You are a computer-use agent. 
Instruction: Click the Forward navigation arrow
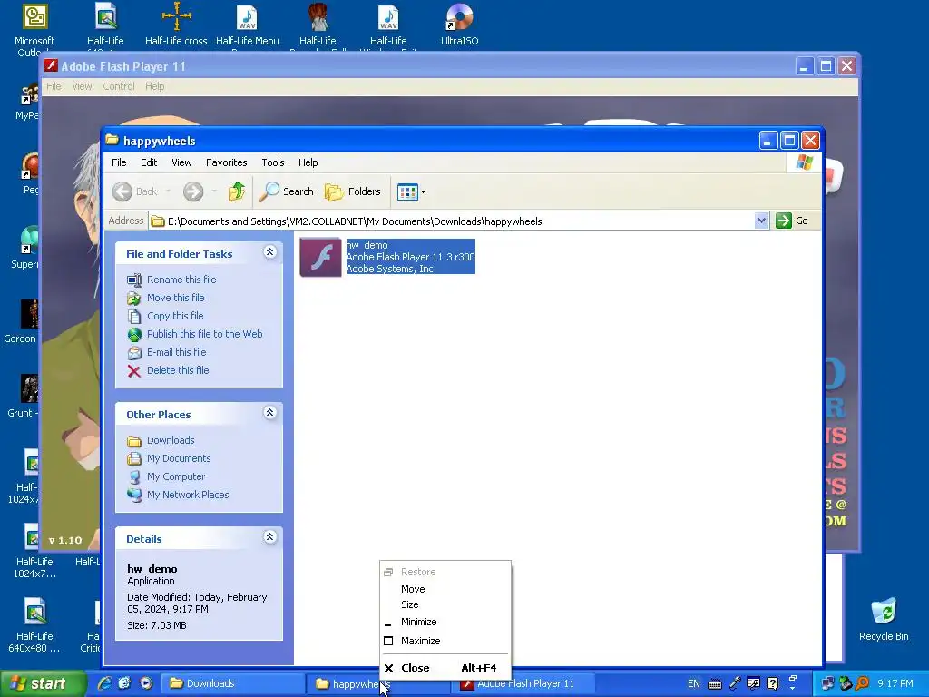193,191
